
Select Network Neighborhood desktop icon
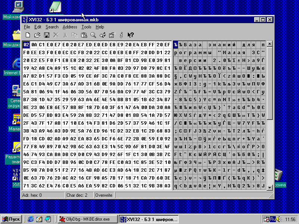point(16,90)
